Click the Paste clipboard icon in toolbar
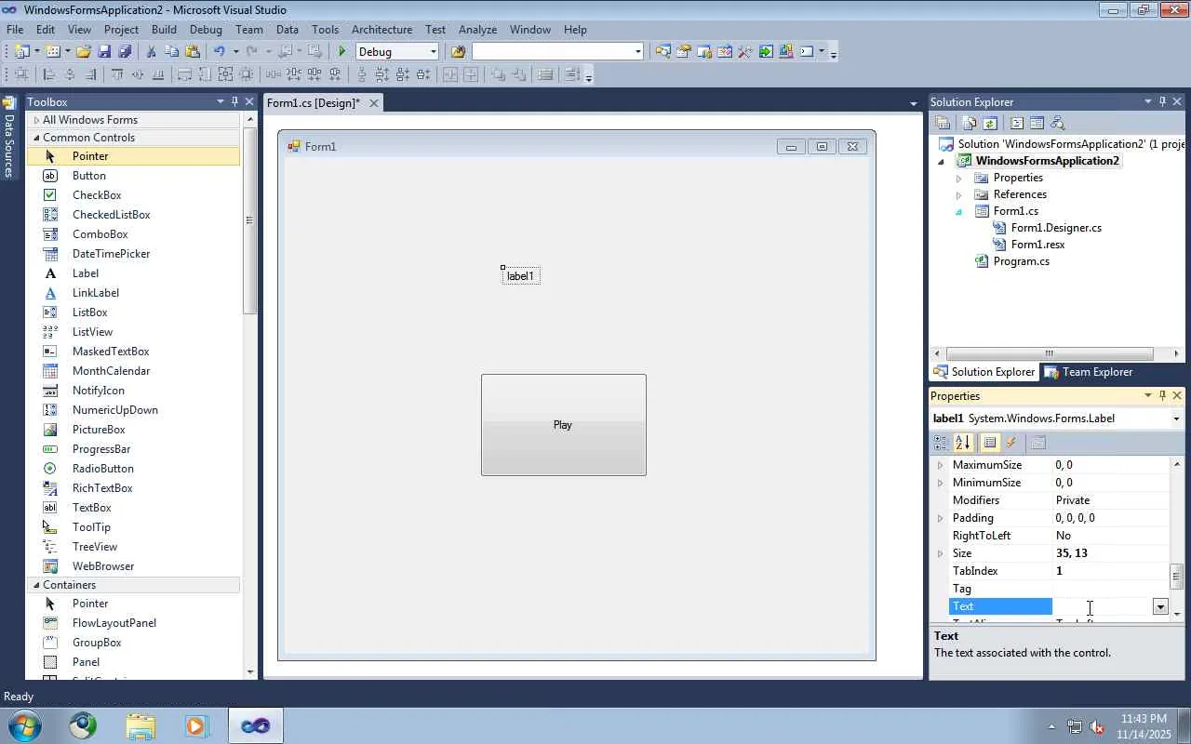Viewport: 1191px width, 744px height. click(x=193, y=52)
